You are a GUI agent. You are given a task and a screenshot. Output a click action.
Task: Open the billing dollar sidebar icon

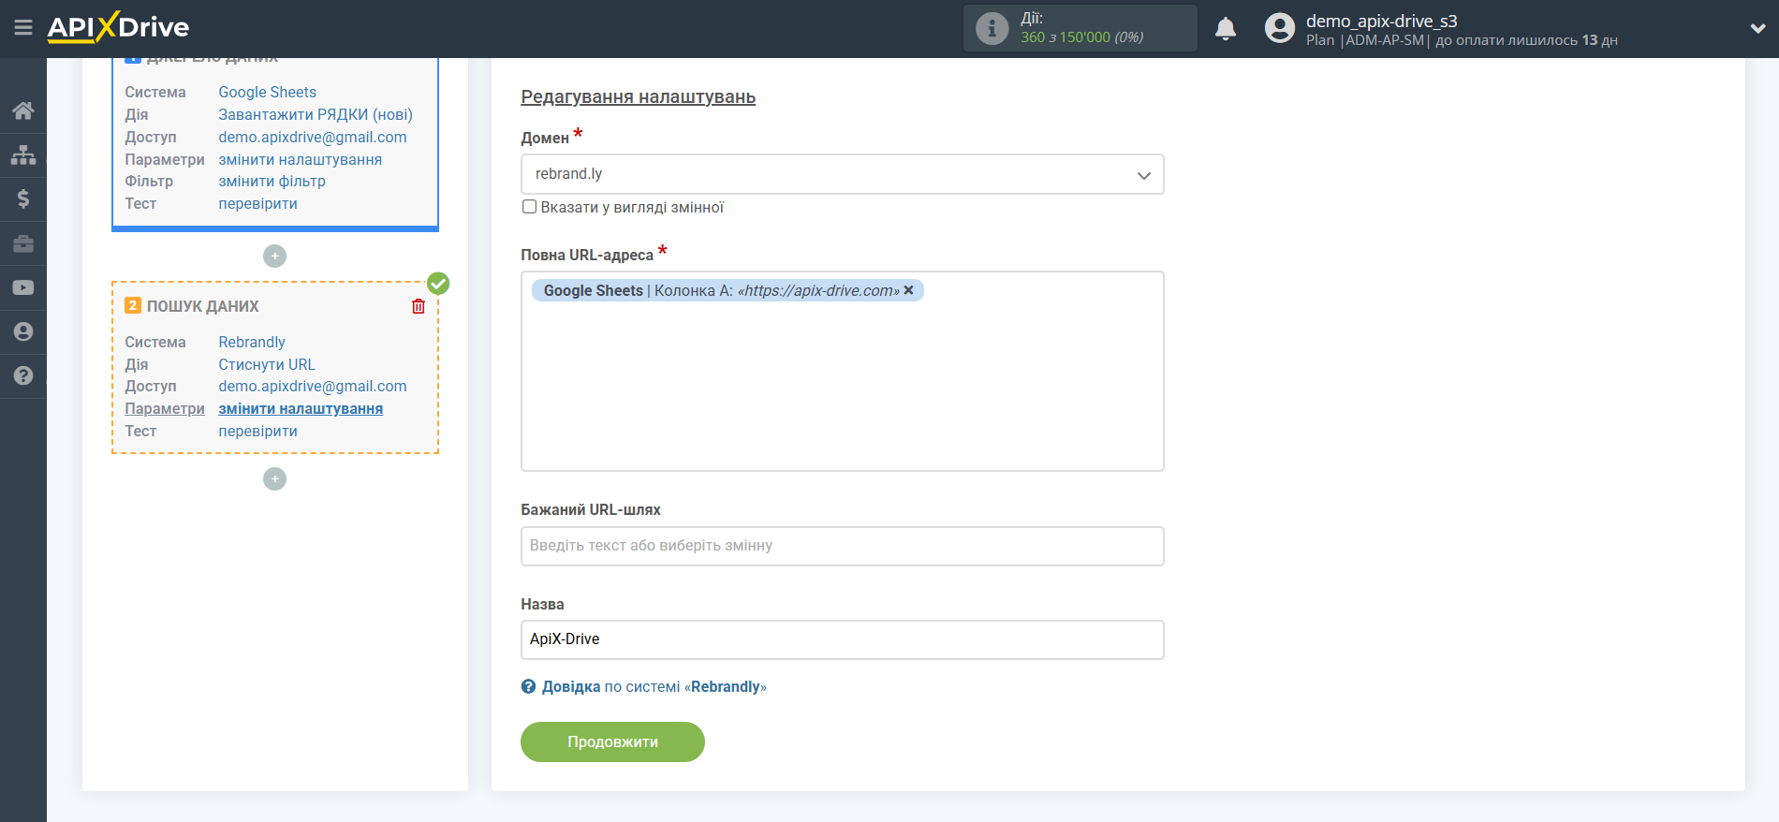[x=23, y=198]
